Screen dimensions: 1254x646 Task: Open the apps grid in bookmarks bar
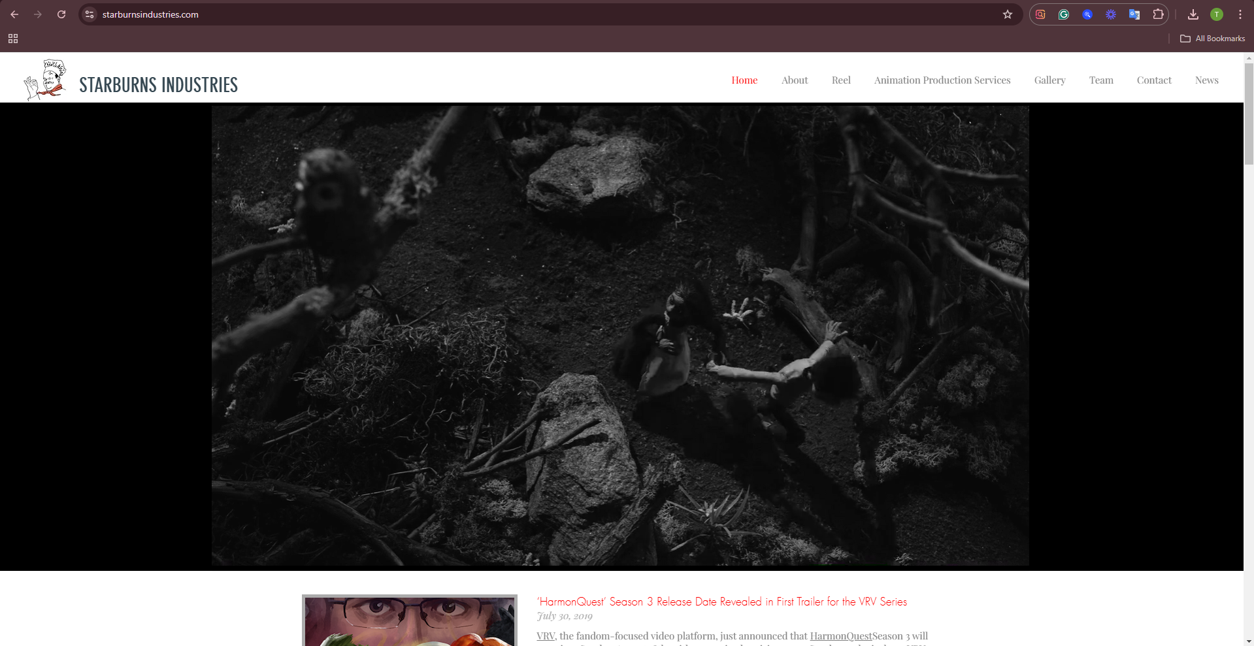point(13,39)
